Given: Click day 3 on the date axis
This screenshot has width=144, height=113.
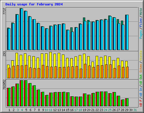Looking at the screenshot, I should [x=18, y=110].
